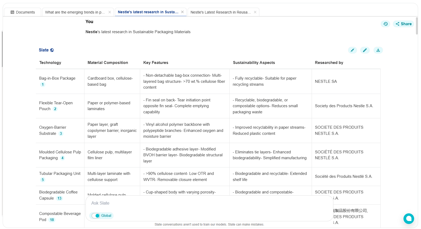Screen dimensions: 421x229
Task: Open the chat support bubble
Action: pos(409,218)
